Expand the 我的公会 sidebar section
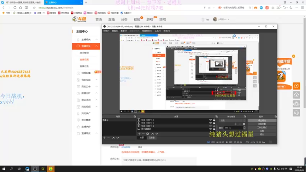Viewport: 306px width, 172px height. tap(96, 86)
